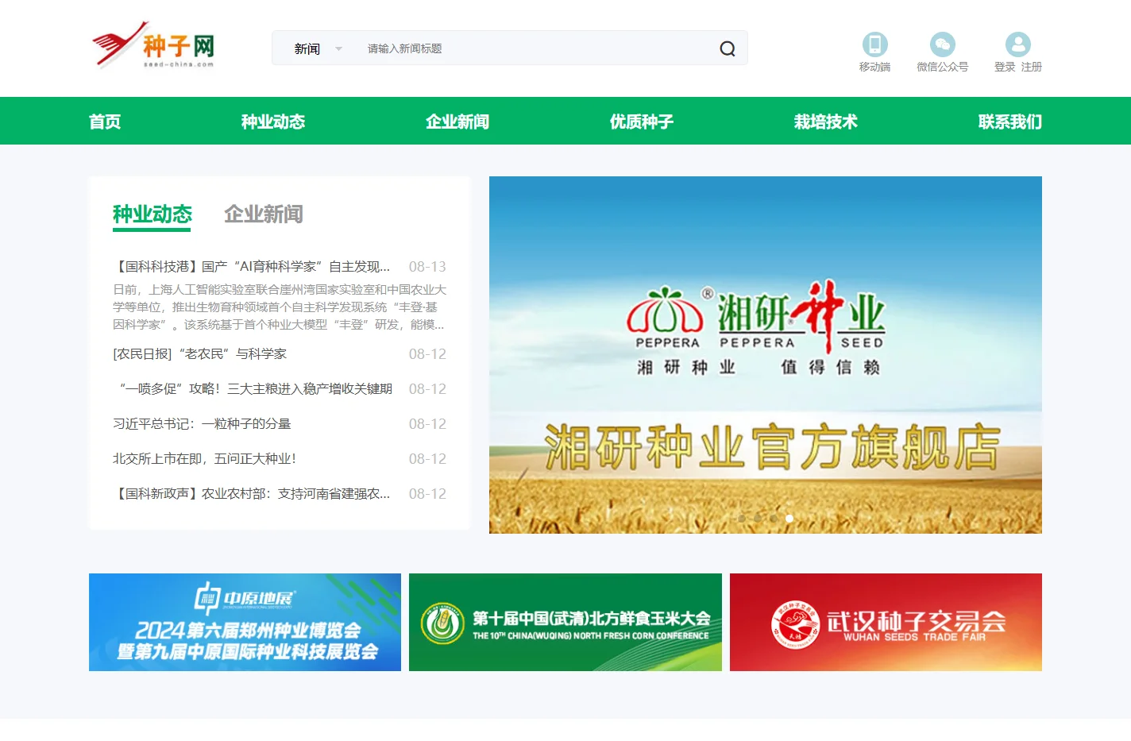Click the 注册 link
This screenshot has width=1131, height=741.
1031,67
